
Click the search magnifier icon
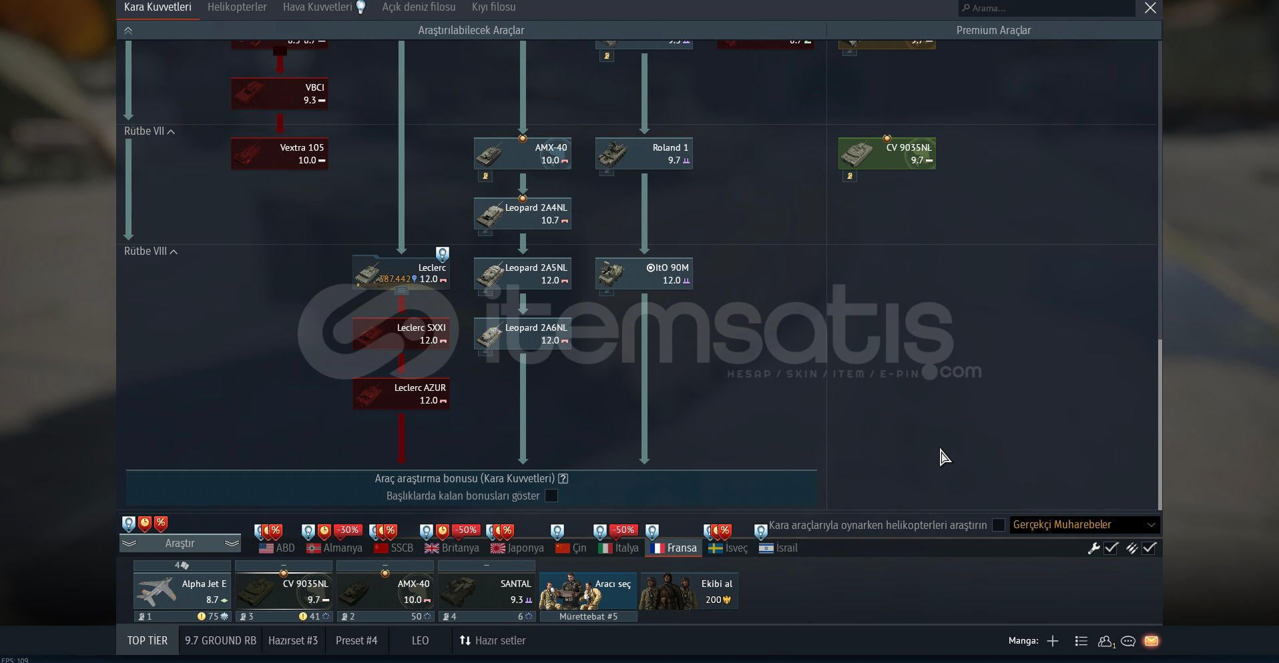[x=966, y=8]
